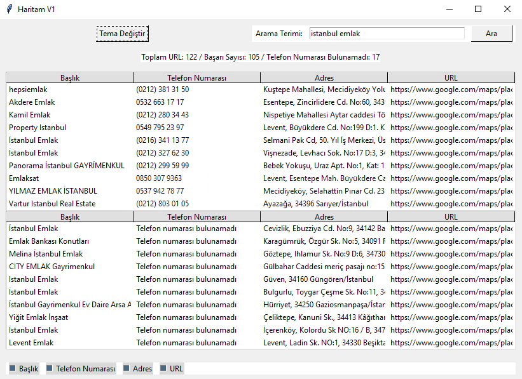Viewport: 522px width, 379px height.
Task: Select Yiğit Emlak İnşaat row
Action: (x=260, y=317)
